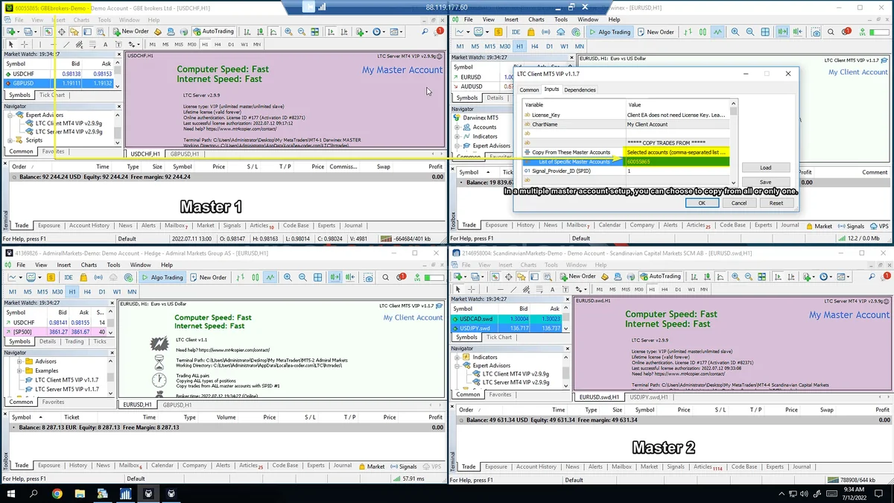Open IDE from the Darwinex window toolbar
The width and height of the screenshot is (894, 503).
[x=517, y=32]
